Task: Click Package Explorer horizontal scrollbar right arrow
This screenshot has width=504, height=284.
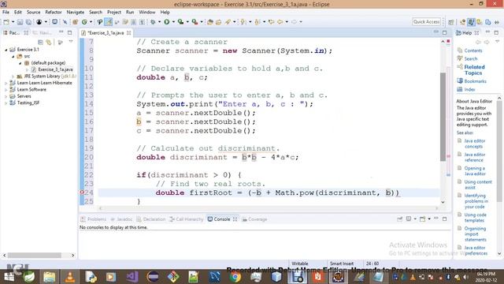Action: click(x=72, y=256)
